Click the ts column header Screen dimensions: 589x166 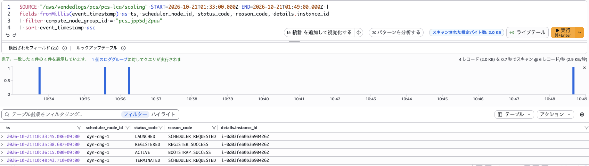[8, 128]
